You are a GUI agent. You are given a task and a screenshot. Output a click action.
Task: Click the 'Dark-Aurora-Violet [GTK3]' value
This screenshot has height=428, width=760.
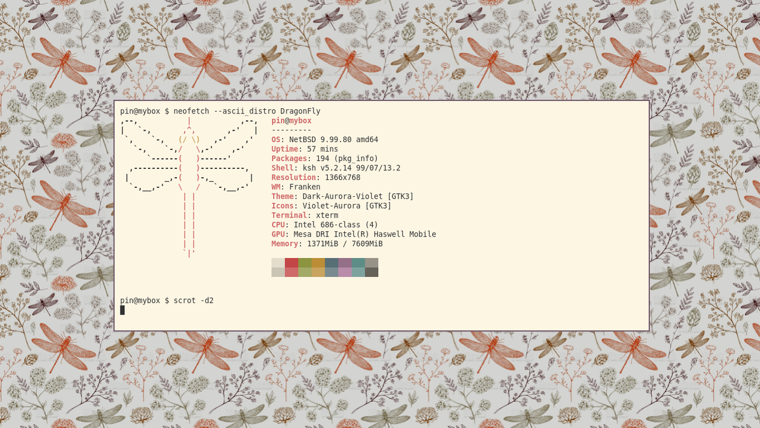point(359,197)
